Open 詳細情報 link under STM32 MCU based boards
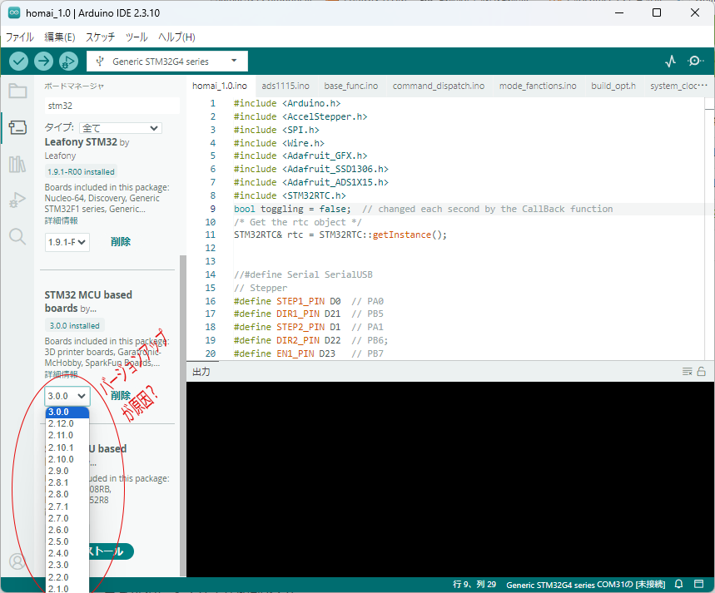 click(x=61, y=374)
